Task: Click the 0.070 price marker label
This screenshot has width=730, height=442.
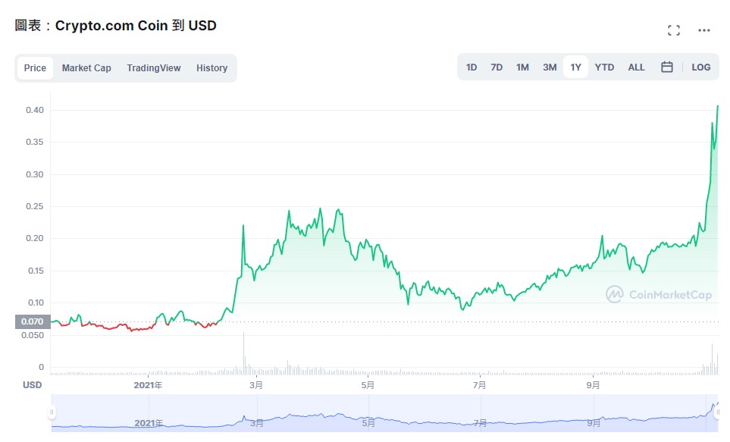Action: click(x=33, y=321)
